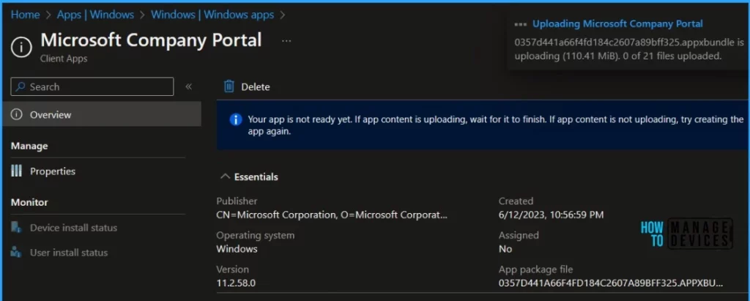The width and height of the screenshot is (750, 301).
Task: Open the ellipsis menu beside Microsoft Company Portal
Action: [x=286, y=41]
